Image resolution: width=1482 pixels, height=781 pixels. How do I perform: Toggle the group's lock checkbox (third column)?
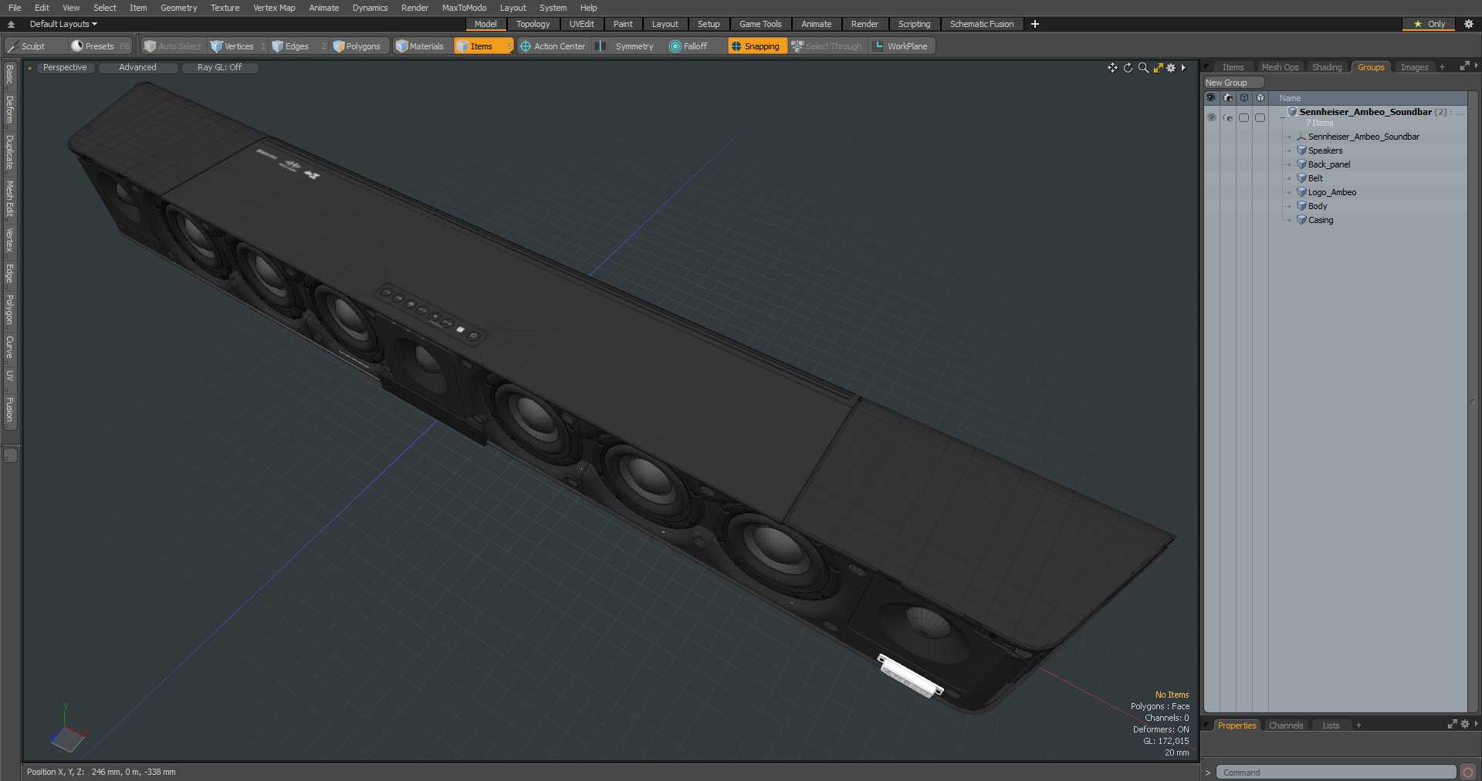[x=1243, y=117]
